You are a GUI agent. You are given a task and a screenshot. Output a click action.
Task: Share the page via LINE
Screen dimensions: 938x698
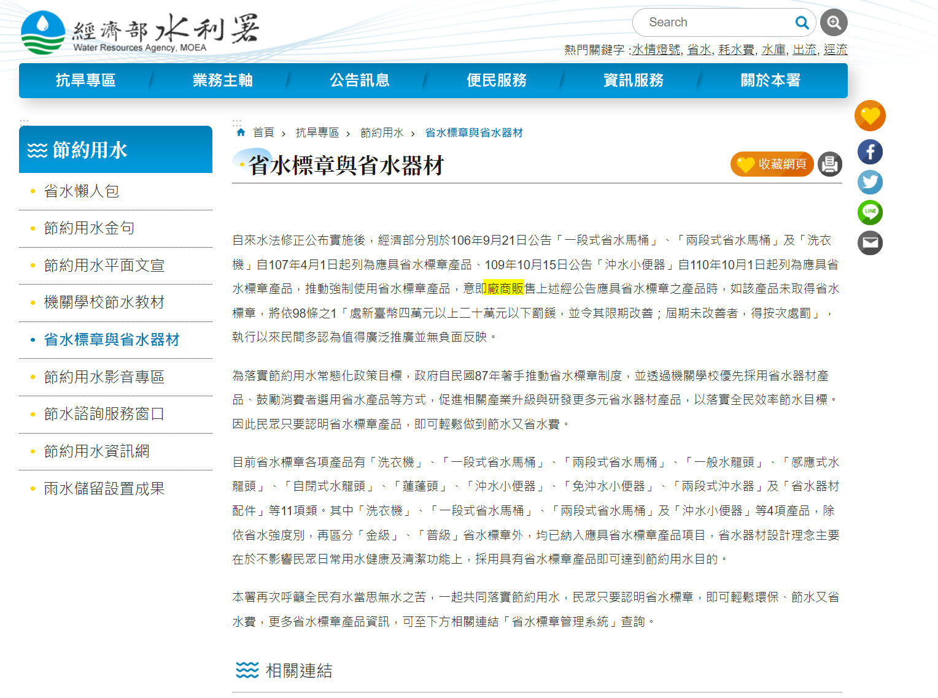pos(870,212)
